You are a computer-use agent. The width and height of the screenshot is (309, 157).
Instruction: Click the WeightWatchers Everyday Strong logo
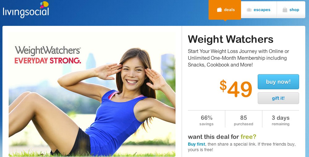coord(48,55)
